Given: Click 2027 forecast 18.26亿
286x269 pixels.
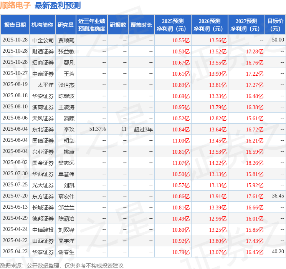Looking at the screenshot, I should tap(255, 163).
